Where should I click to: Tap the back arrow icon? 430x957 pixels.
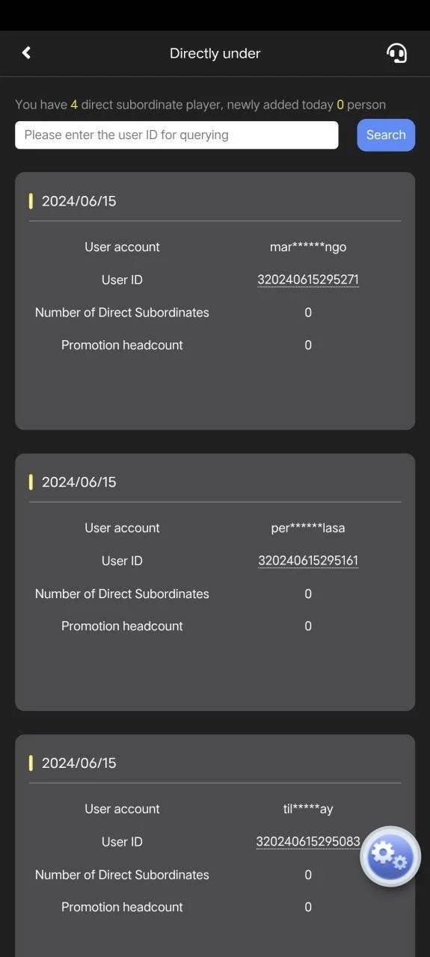[26, 52]
